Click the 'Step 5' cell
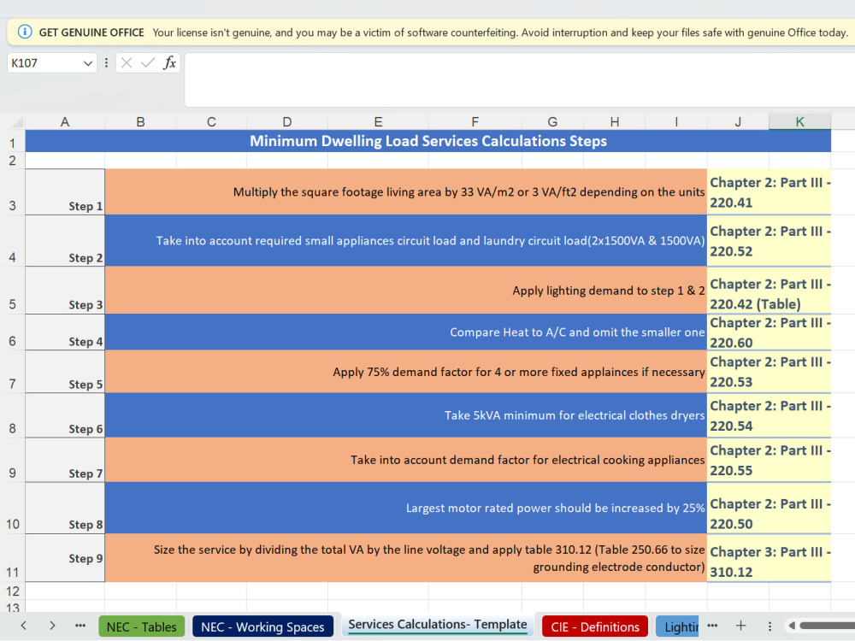 click(65, 371)
